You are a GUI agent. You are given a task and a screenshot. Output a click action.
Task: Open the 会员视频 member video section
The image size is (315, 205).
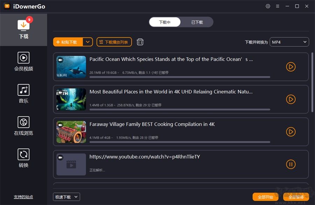(x=23, y=62)
